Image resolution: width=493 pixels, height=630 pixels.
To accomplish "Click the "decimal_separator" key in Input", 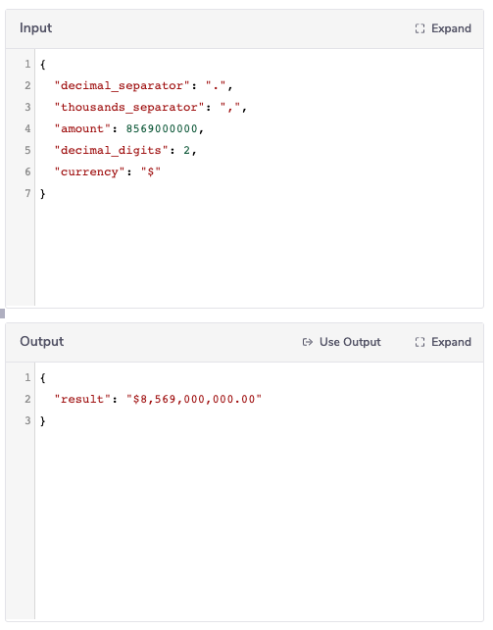I will (x=122, y=85).
